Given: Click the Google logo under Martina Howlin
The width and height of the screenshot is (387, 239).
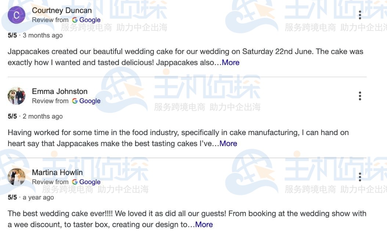Looking at the screenshot, I should 75,182.
